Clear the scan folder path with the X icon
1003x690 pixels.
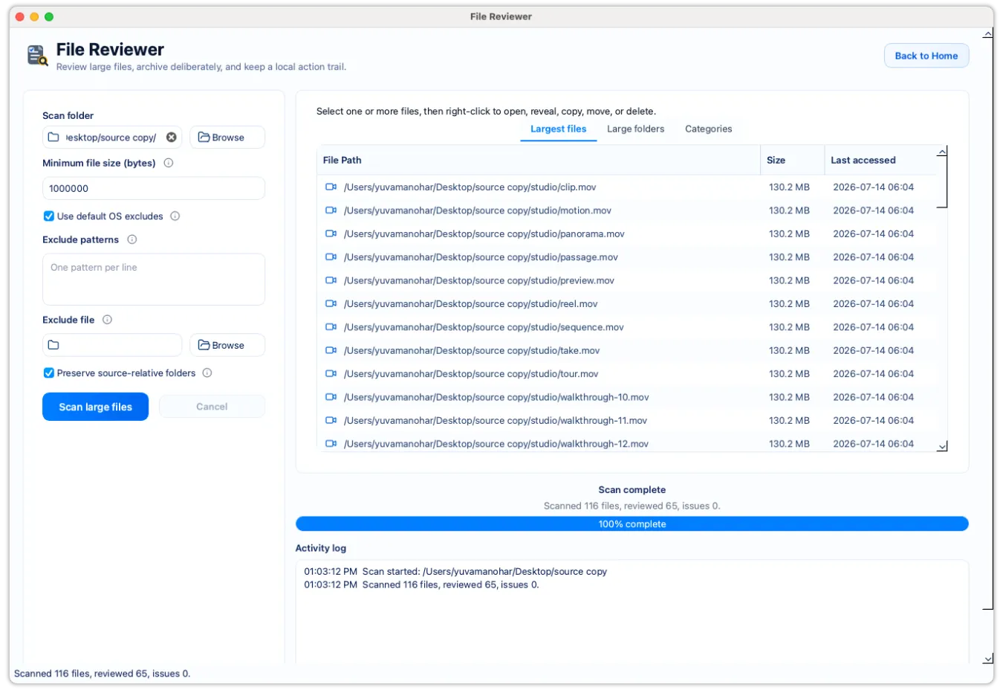[x=172, y=138]
